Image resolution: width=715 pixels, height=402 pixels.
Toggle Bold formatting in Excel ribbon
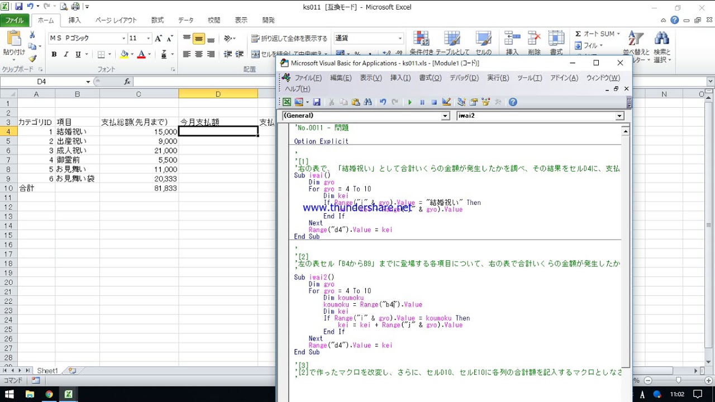click(x=54, y=55)
